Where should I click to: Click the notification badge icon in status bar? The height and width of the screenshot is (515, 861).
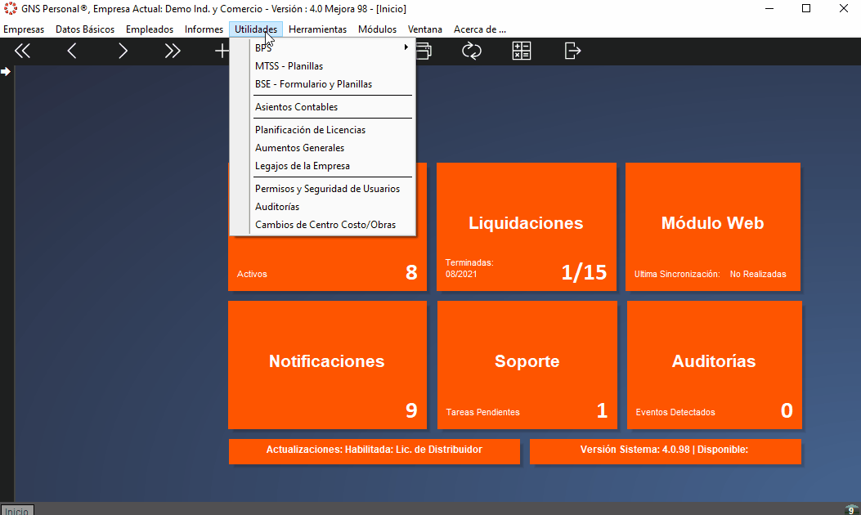click(x=851, y=510)
